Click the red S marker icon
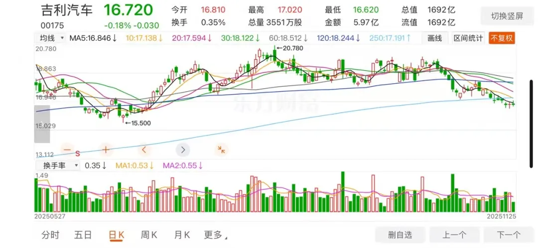The width and height of the screenshot is (538, 248). (78, 153)
